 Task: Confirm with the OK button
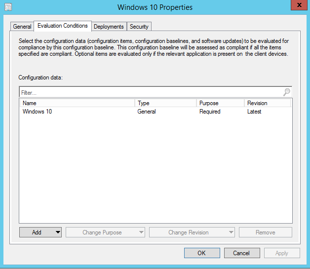coord(202,253)
